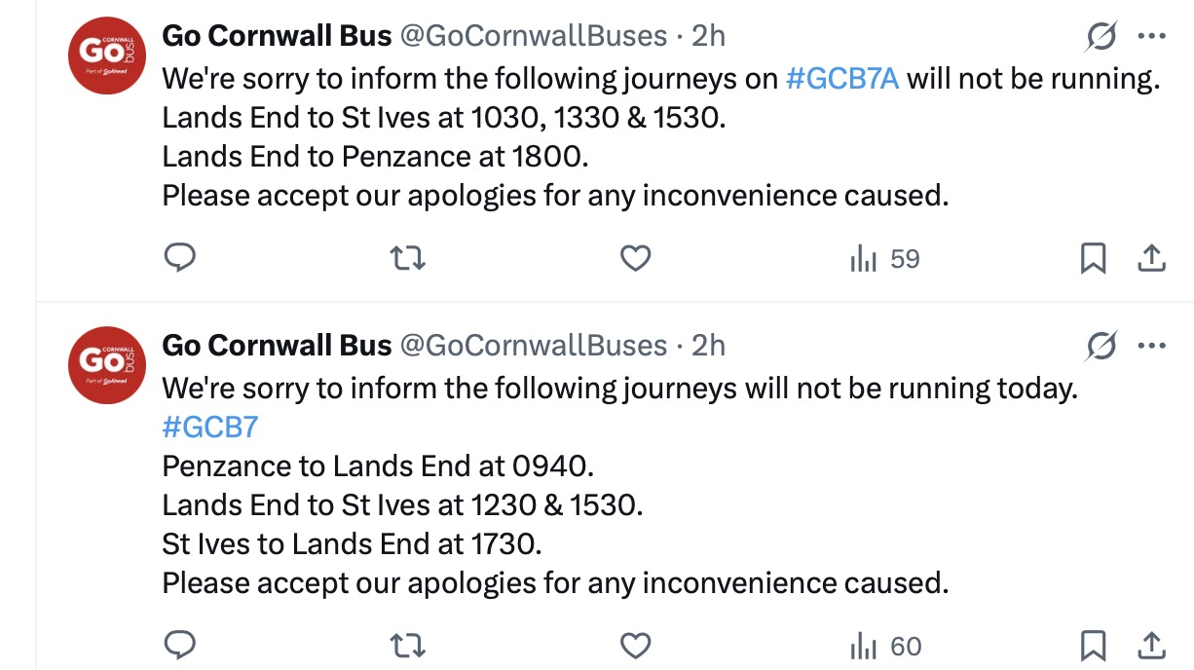The width and height of the screenshot is (1194, 670).
Task: Retweet the #GCB7A service update
Action: point(409,258)
